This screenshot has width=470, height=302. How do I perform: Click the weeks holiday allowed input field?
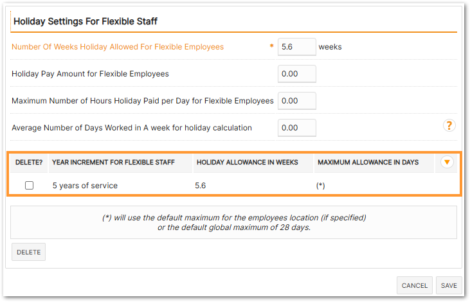coord(297,47)
